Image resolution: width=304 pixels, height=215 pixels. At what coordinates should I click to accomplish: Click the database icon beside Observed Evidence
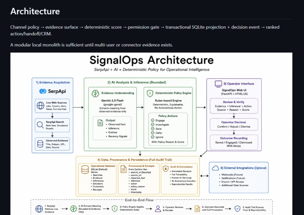pos(40,144)
